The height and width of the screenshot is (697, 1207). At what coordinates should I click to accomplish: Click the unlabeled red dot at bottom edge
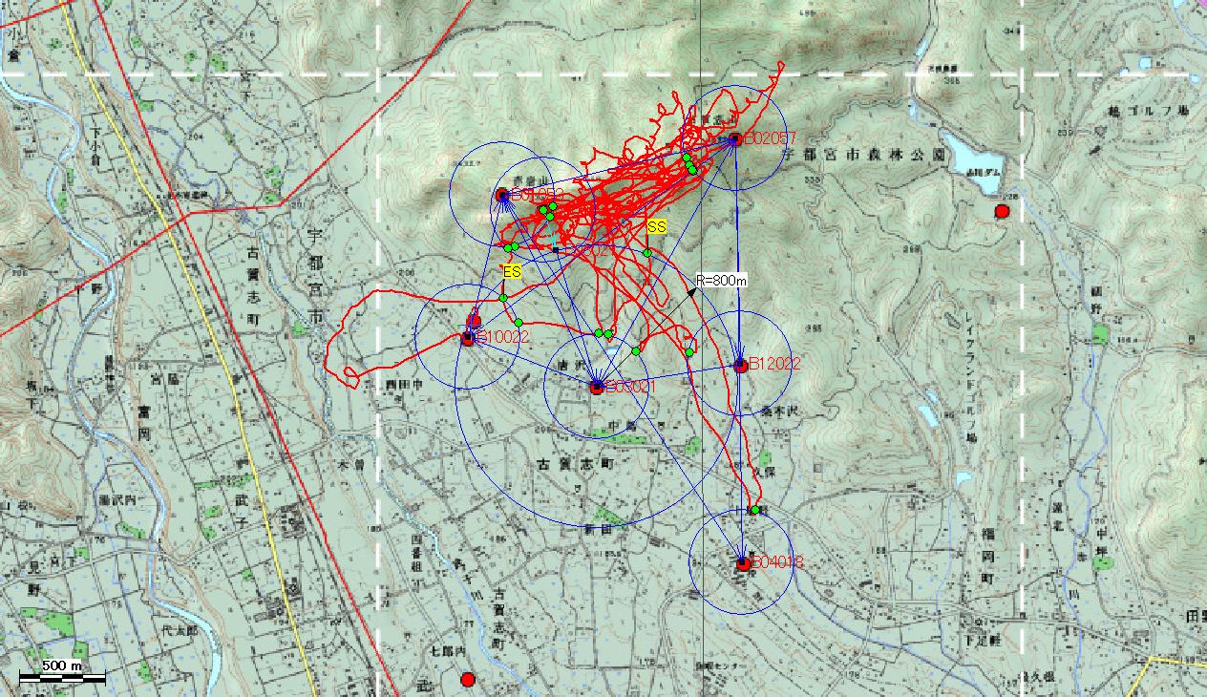[x=467, y=680]
